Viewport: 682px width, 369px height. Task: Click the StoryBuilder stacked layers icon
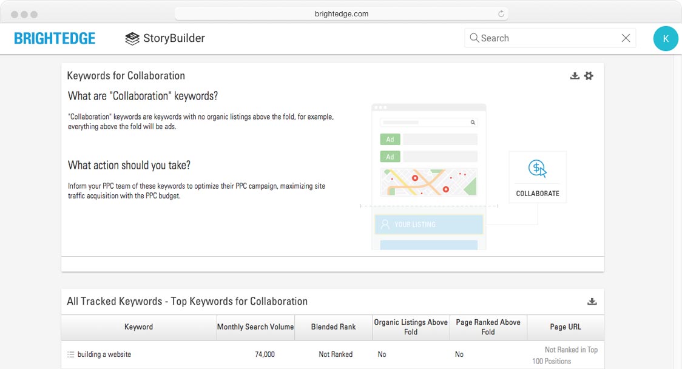[x=132, y=38]
